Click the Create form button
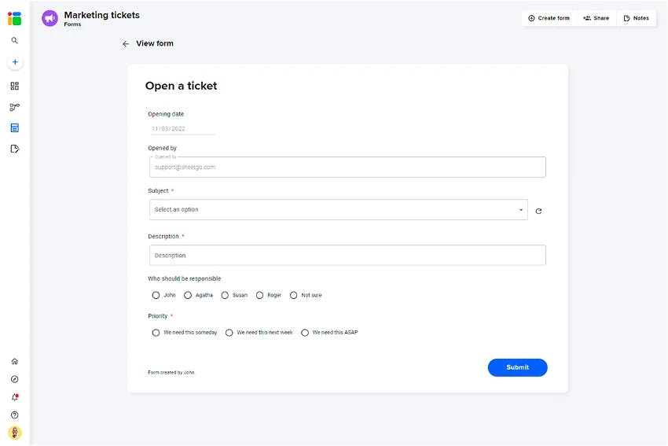This screenshot has height=446, width=668. click(549, 18)
